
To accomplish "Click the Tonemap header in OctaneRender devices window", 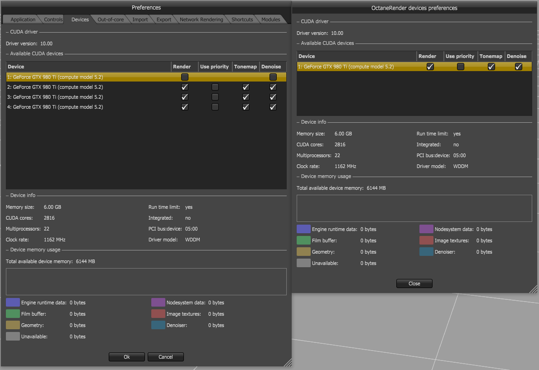I will pos(491,56).
